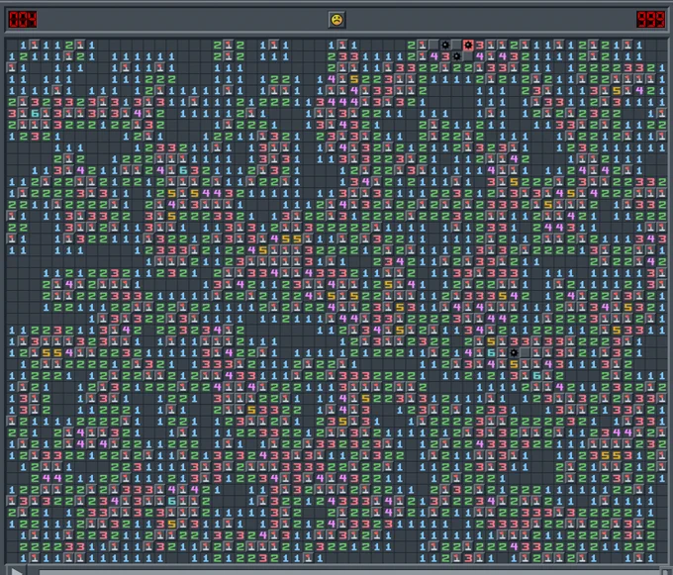Image resolution: width=673 pixels, height=575 pixels.
Task: Click the flag right of the top-row black mine's neighbor 2
Action: [x=423, y=45]
